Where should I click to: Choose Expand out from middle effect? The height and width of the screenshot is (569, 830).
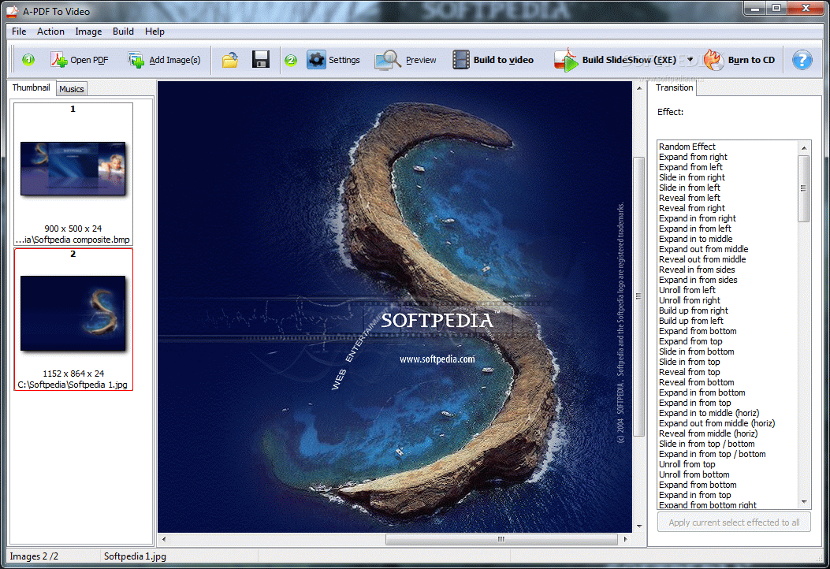[x=703, y=249]
